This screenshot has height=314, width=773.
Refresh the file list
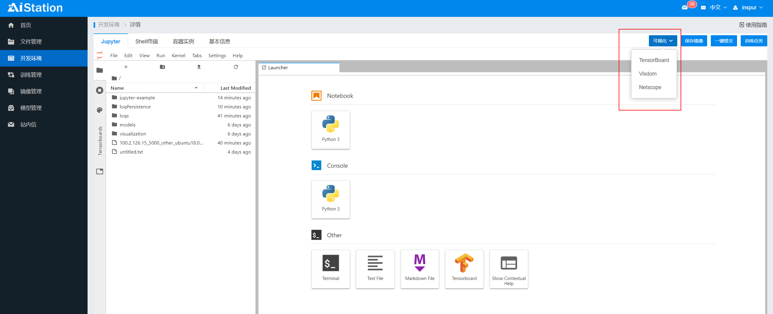click(236, 67)
